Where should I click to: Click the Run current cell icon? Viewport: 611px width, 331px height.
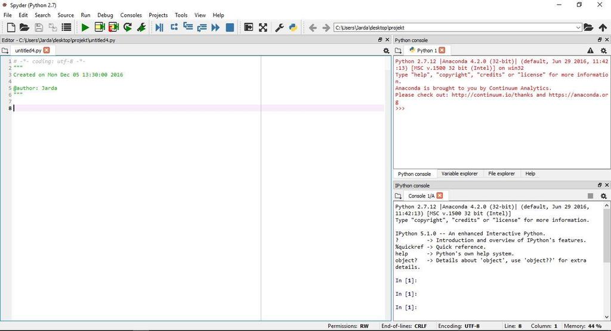pos(100,27)
